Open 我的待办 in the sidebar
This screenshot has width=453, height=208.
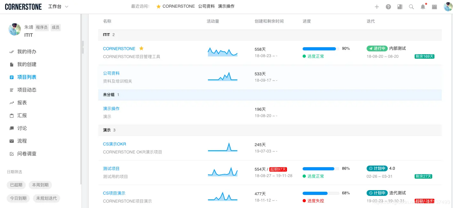pyautogui.click(x=27, y=51)
